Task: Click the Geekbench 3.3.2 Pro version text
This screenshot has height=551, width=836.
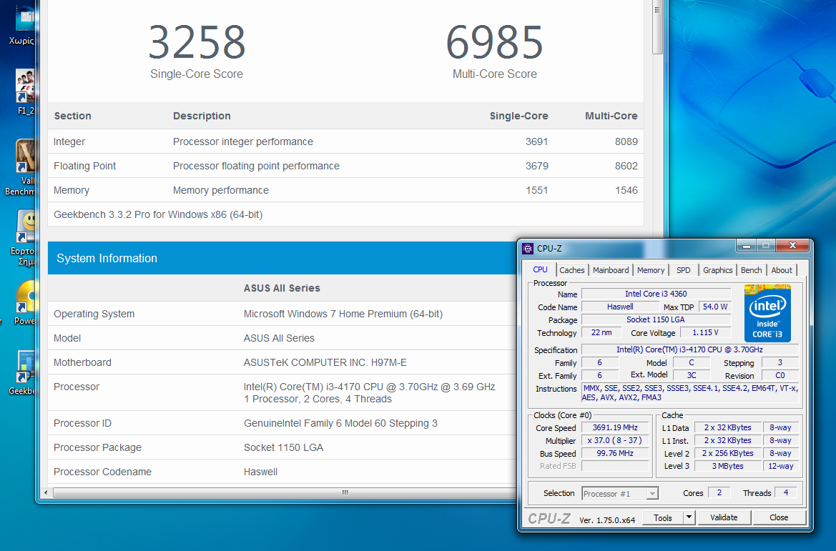Action: (x=158, y=214)
